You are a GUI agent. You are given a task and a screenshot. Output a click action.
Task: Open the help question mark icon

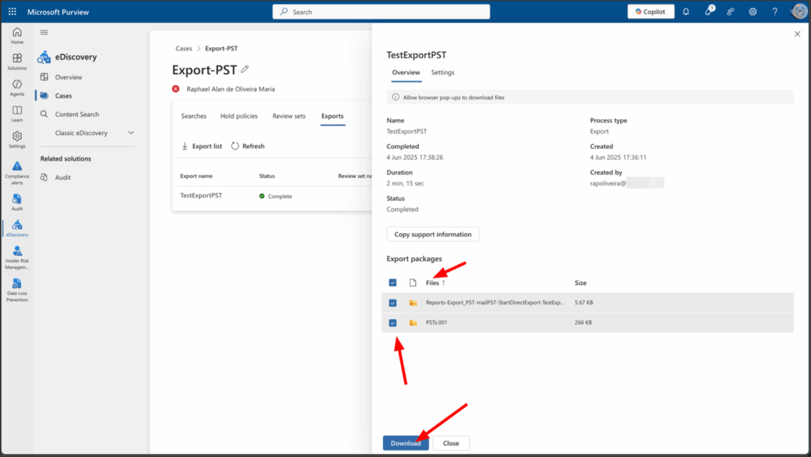tap(775, 11)
